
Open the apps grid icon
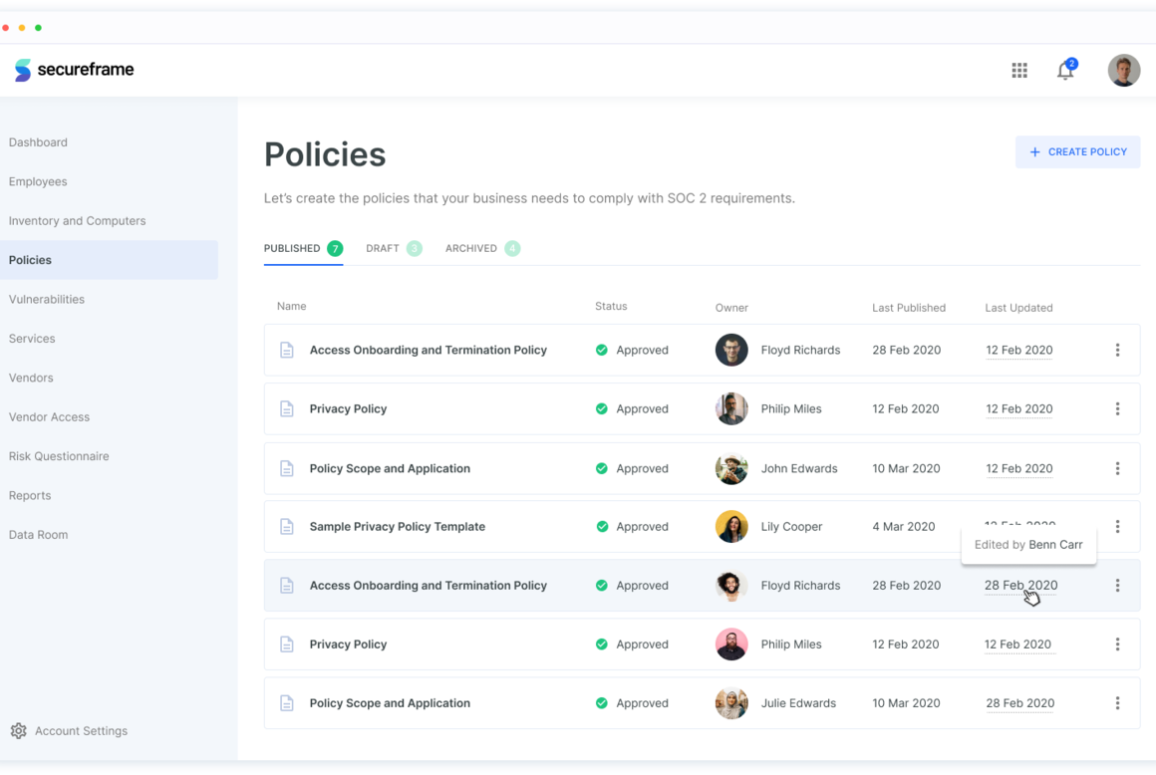click(1019, 70)
